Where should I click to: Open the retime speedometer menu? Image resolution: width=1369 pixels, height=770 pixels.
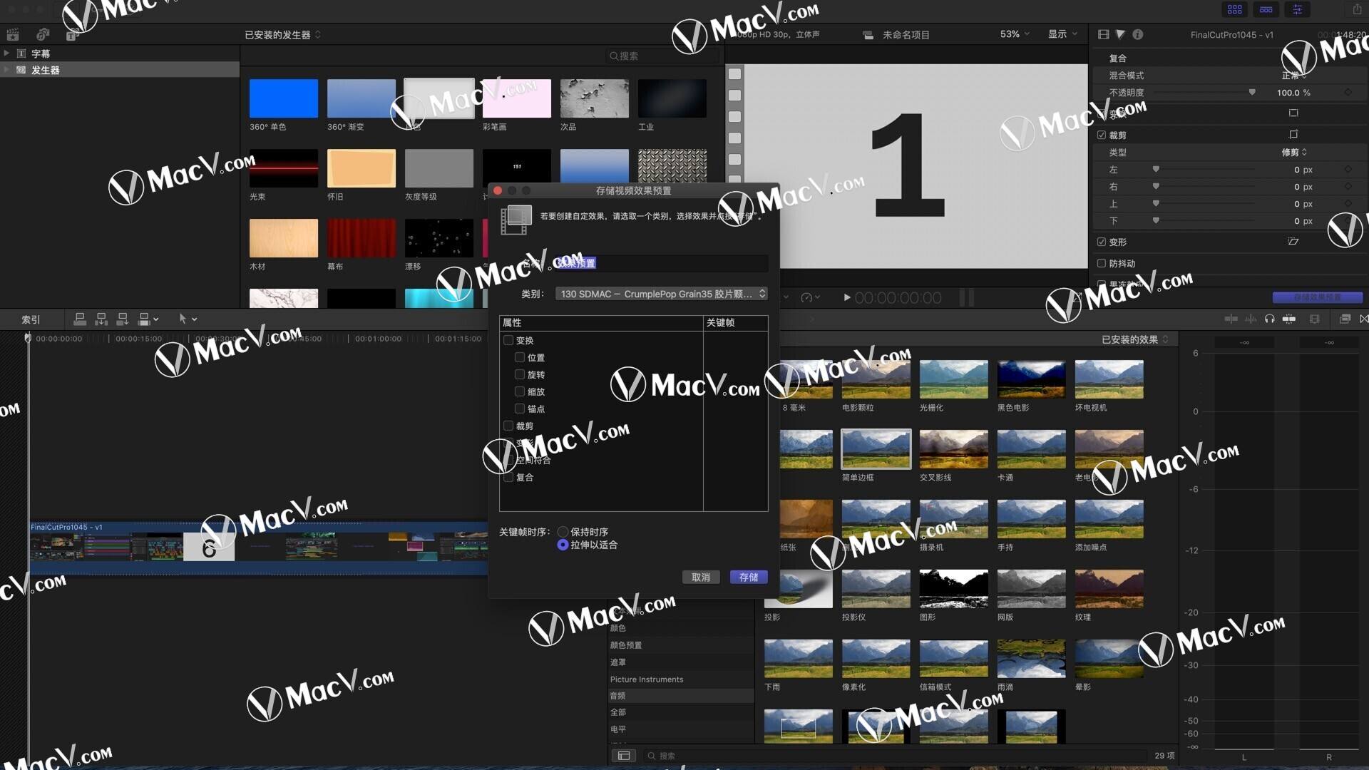point(810,297)
